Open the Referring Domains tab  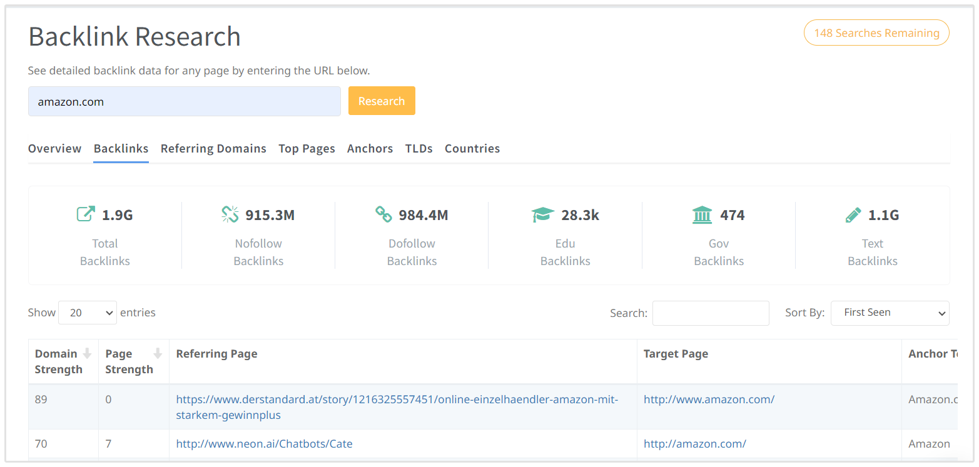tap(213, 149)
